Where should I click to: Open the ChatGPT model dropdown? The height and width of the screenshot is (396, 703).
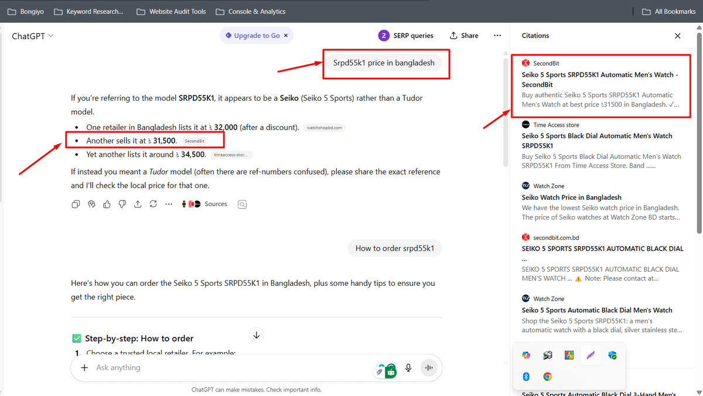[x=33, y=36]
